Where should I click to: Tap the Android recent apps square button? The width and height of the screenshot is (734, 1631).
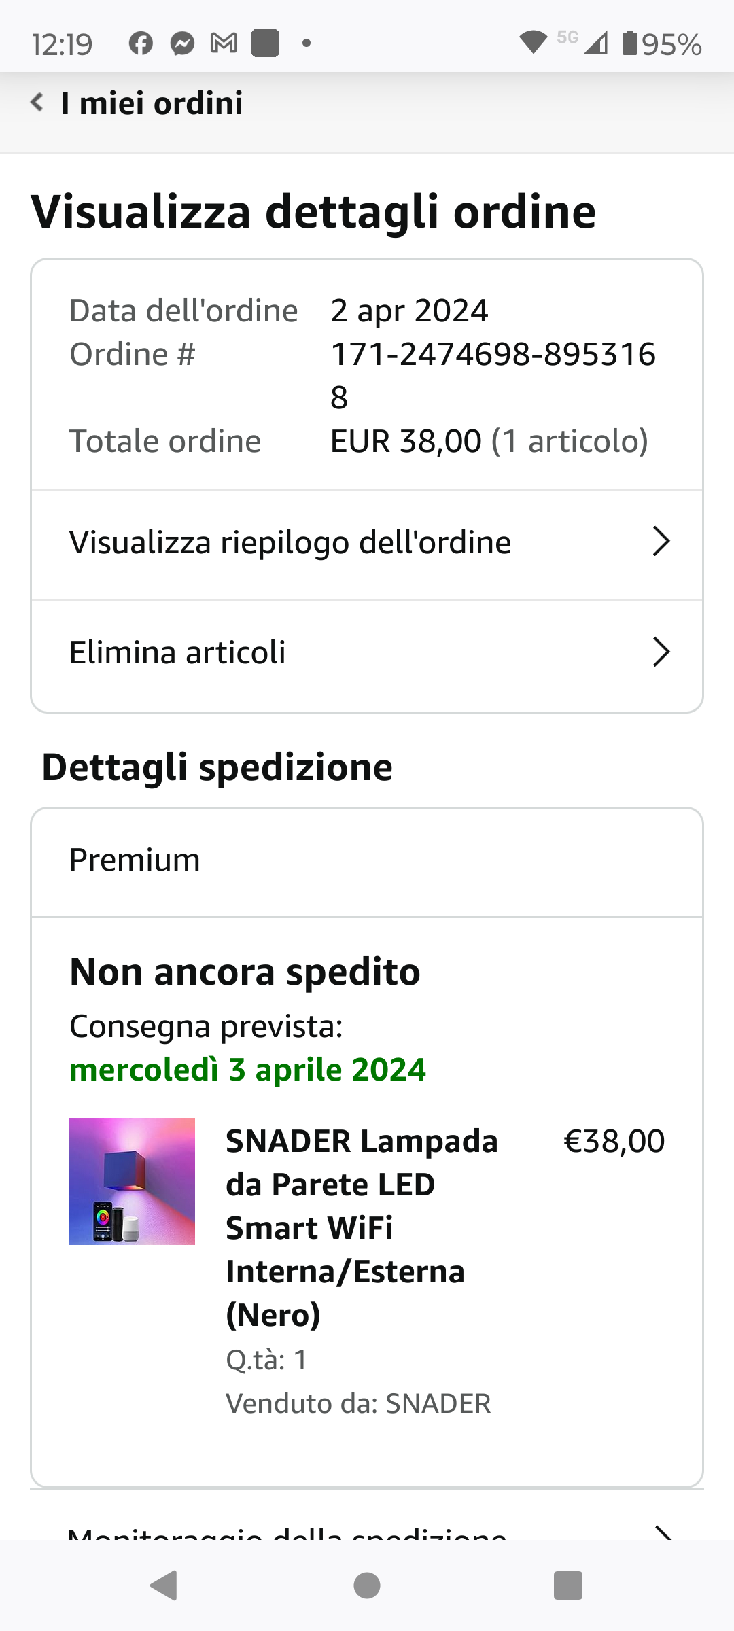click(568, 1585)
